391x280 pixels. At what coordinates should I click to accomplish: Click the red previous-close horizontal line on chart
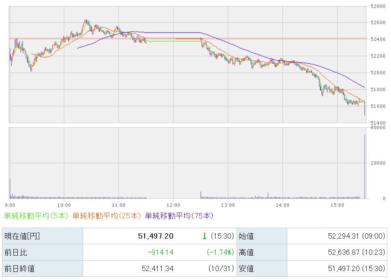pos(243,38)
